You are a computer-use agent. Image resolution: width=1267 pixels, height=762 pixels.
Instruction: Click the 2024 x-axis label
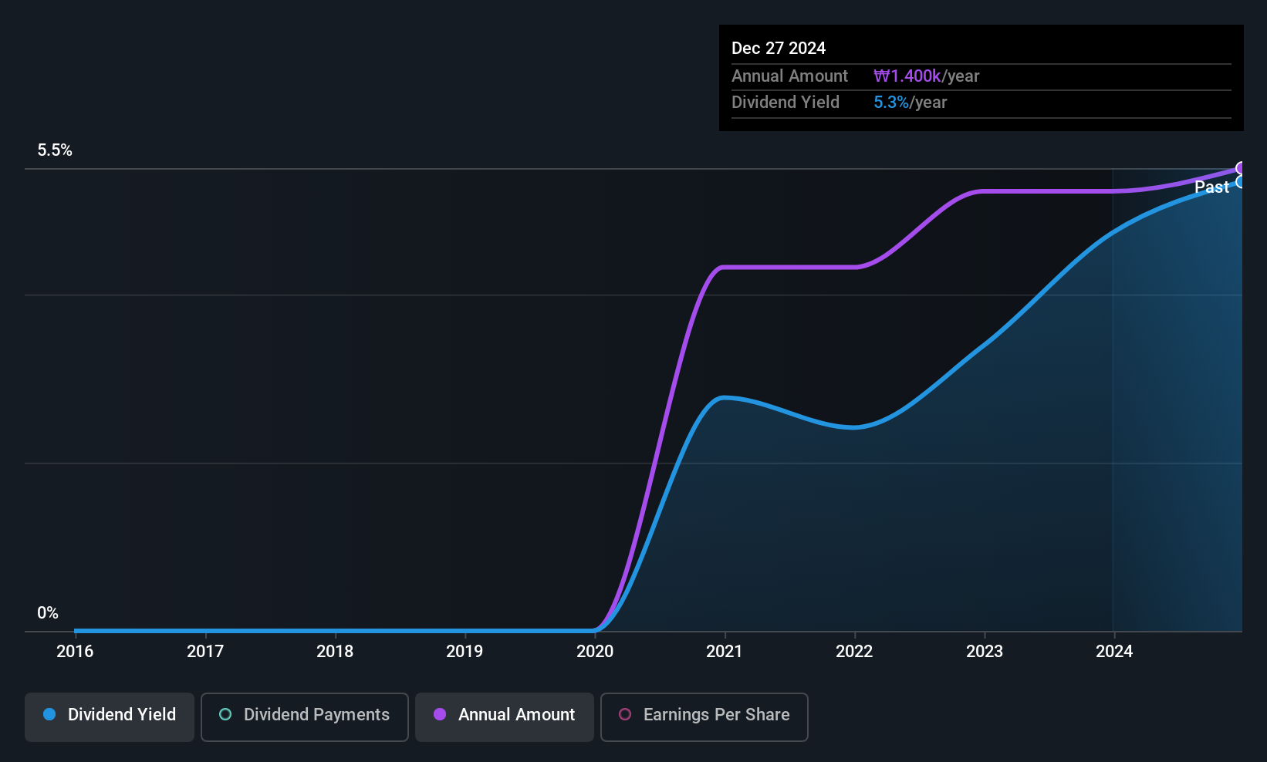click(1114, 652)
